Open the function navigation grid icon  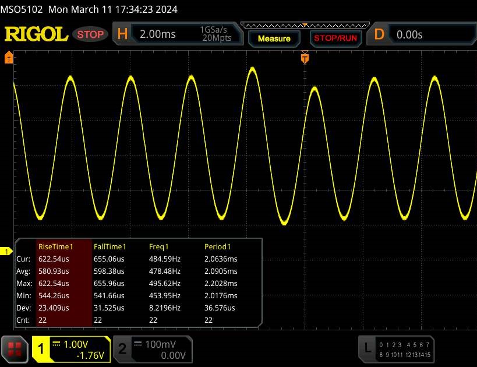click(15, 350)
